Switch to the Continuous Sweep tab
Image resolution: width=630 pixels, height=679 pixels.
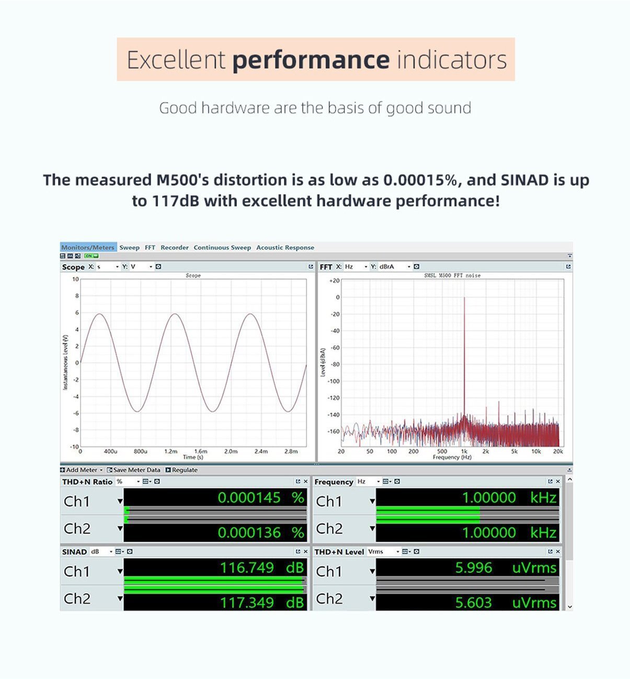222,247
